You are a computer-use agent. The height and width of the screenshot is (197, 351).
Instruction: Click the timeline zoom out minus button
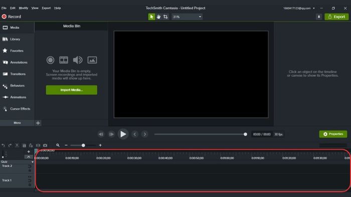66,145
